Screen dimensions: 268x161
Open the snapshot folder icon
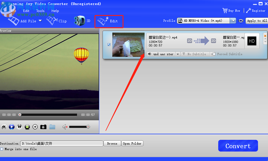[52, 127]
